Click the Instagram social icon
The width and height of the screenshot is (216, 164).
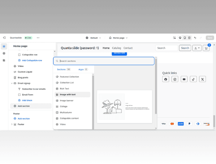click(x=175, y=79)
